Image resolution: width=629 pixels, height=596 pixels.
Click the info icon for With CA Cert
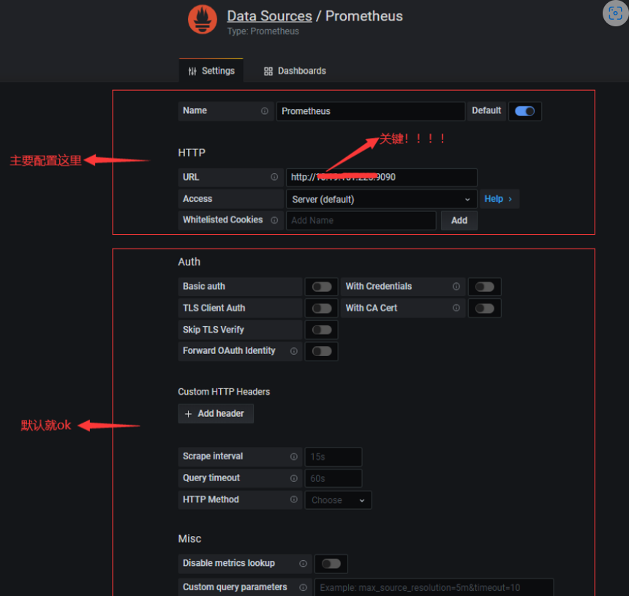point(456,308)
